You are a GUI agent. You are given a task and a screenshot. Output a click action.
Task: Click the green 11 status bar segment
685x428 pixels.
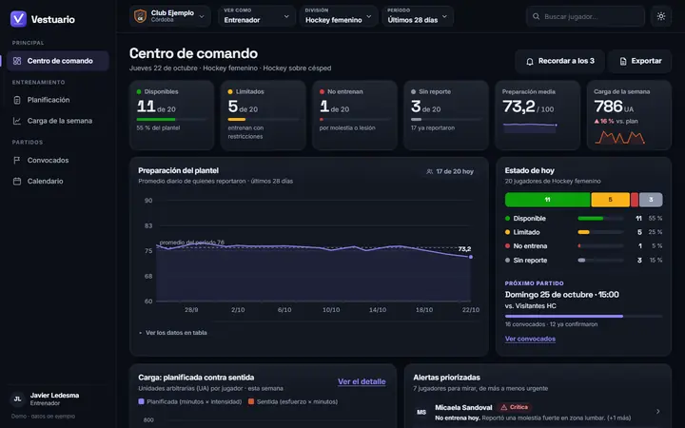click(547, 200)
